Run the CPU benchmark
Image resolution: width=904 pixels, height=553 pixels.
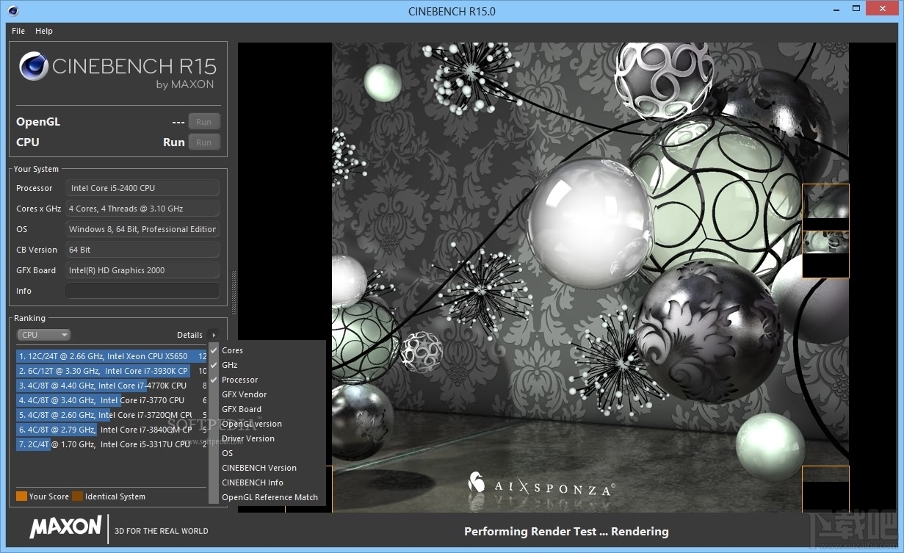click(x=204, y=142)
